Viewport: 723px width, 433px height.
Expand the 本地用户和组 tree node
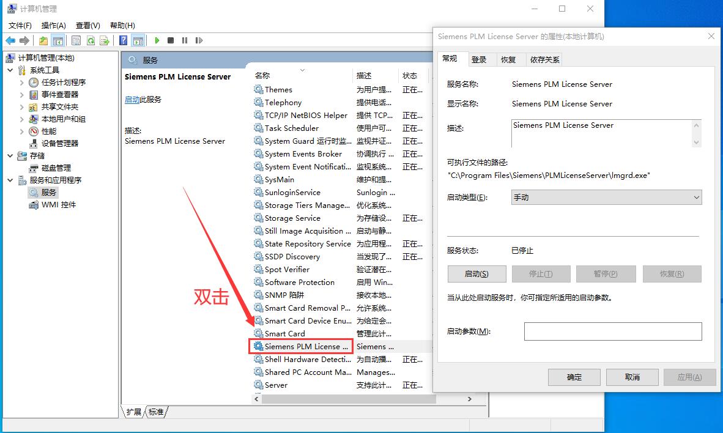click(22, 119)
